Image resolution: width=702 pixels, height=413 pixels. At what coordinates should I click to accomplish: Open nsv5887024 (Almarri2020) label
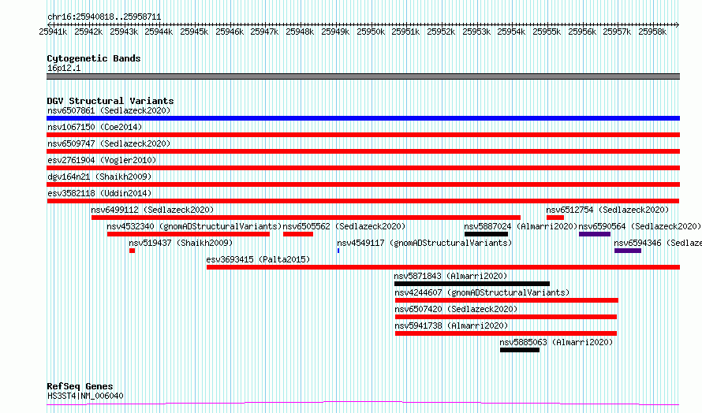click(521, 226)
